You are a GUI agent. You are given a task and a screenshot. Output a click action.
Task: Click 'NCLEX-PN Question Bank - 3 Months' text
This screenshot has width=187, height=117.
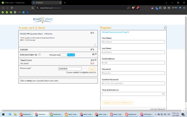[36, 34]
